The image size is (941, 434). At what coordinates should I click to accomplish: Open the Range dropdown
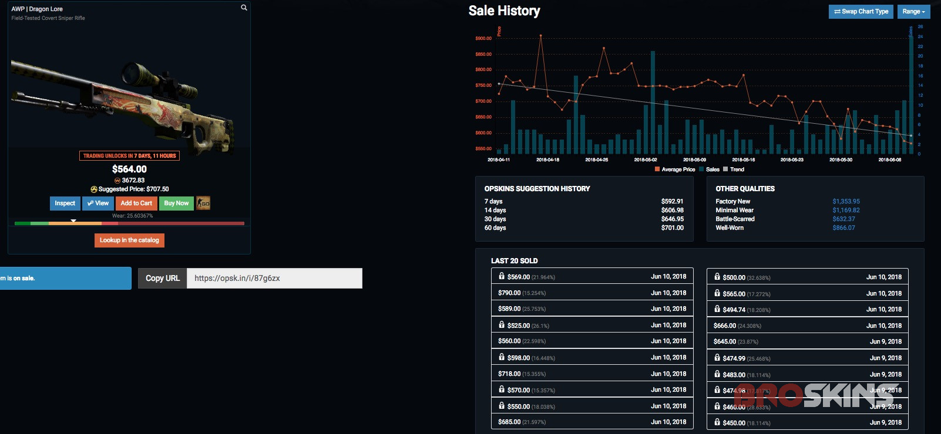click(x=913, y=11)
